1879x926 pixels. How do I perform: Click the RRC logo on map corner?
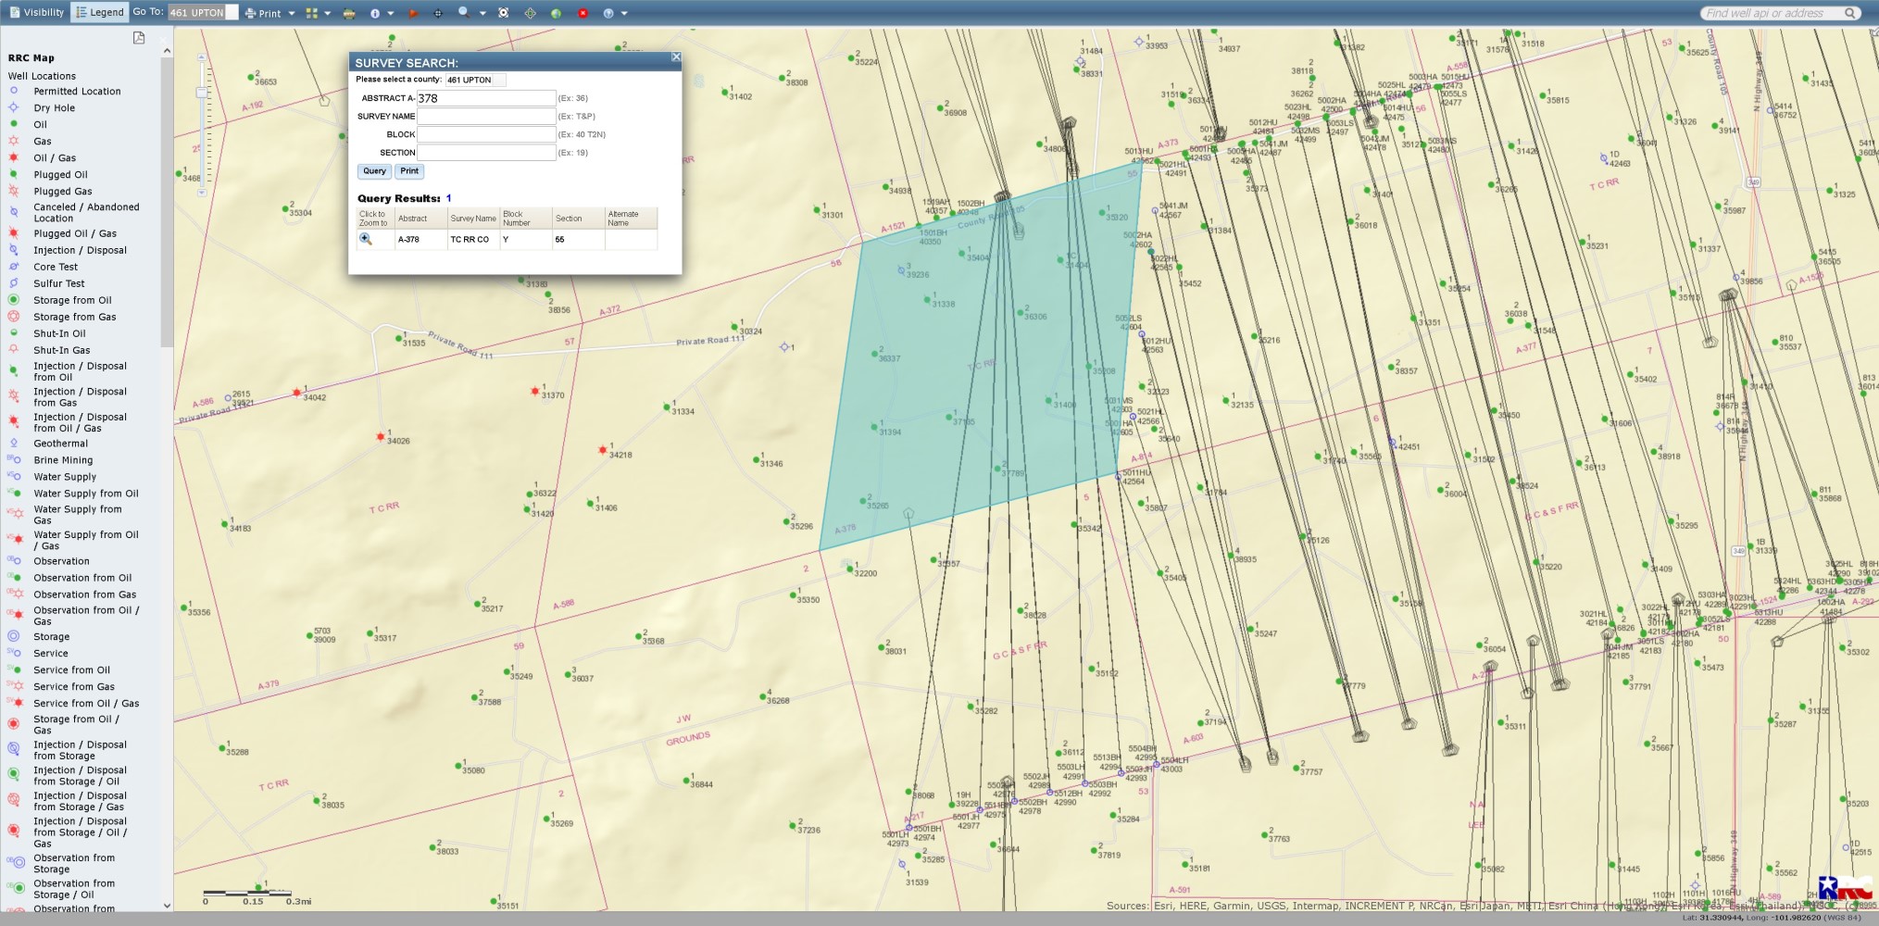coord(1845,889)
